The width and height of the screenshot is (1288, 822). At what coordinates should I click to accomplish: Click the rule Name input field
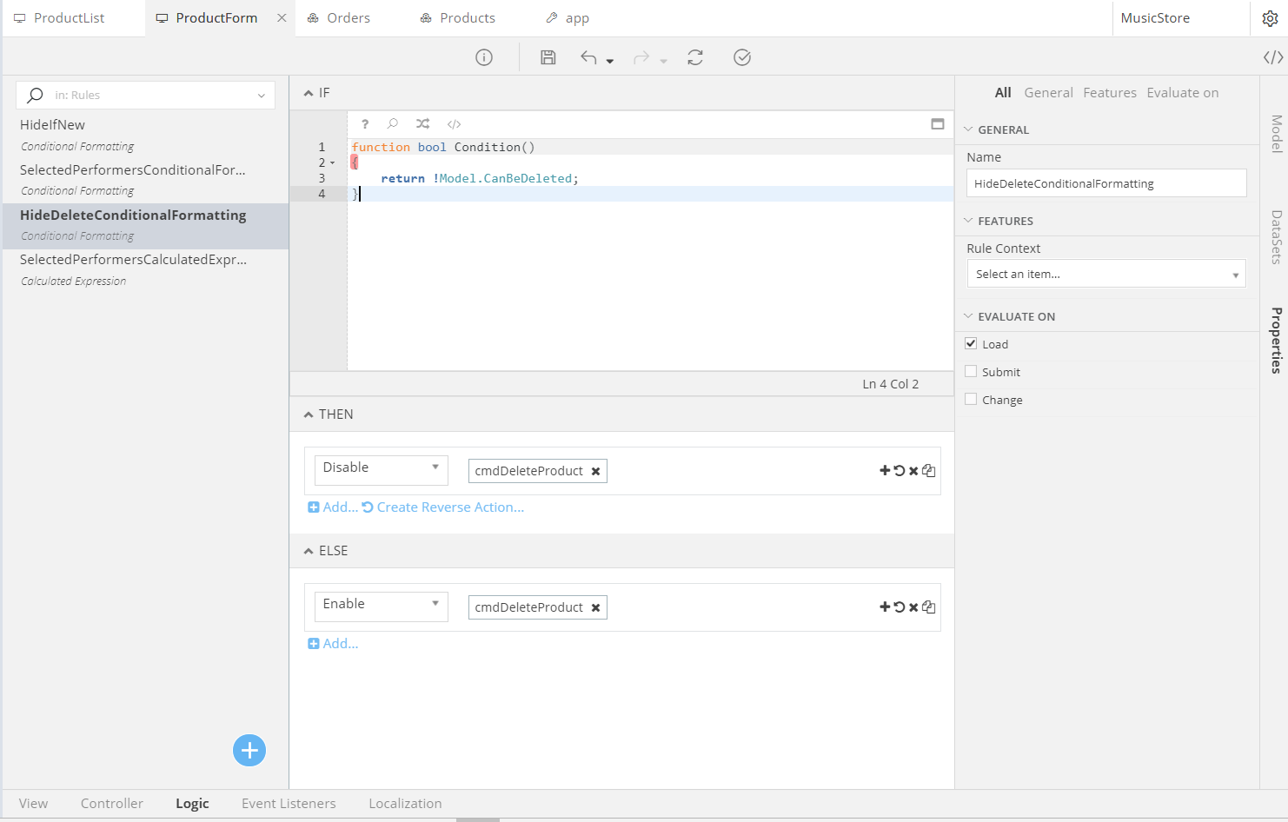[x=1105, y=183]
